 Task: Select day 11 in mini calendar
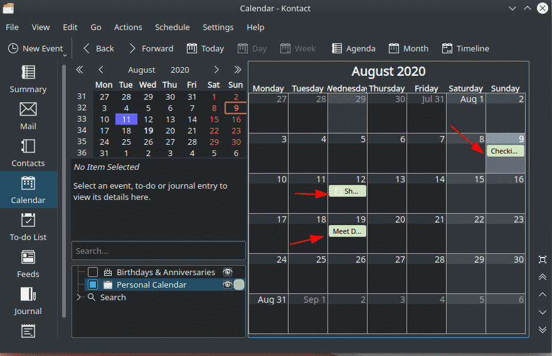pyautogui.click(x=126, y=119)
